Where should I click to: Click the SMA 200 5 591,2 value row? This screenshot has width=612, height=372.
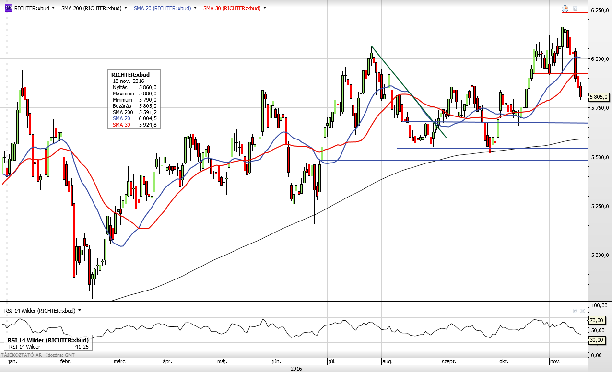(134, 112)
